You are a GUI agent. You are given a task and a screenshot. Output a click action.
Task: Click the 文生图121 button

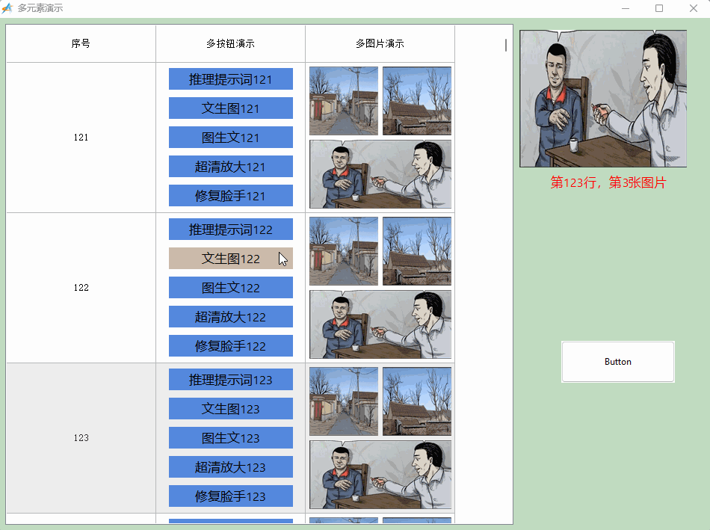(231, 108)
